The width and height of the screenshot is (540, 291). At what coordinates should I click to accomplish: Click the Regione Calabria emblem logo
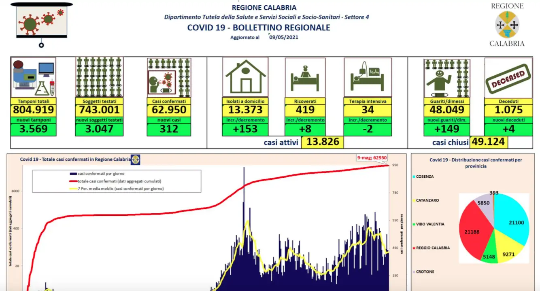click(507, 24)
